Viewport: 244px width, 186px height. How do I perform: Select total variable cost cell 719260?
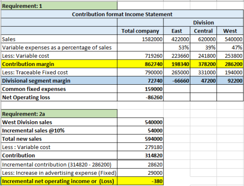pos(140,56)
